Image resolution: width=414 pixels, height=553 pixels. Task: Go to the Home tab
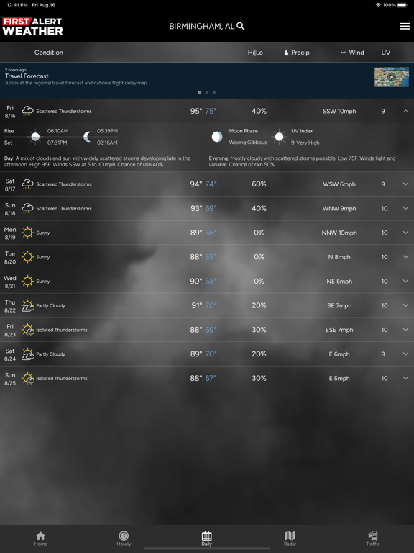[x=41, y=539]
